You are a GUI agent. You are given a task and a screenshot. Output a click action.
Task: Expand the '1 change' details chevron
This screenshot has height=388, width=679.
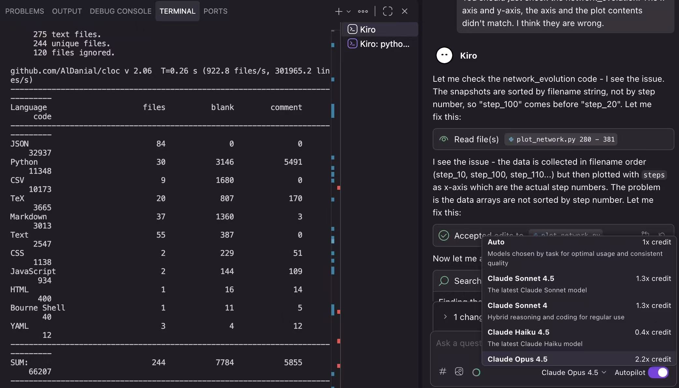point(445,317)
